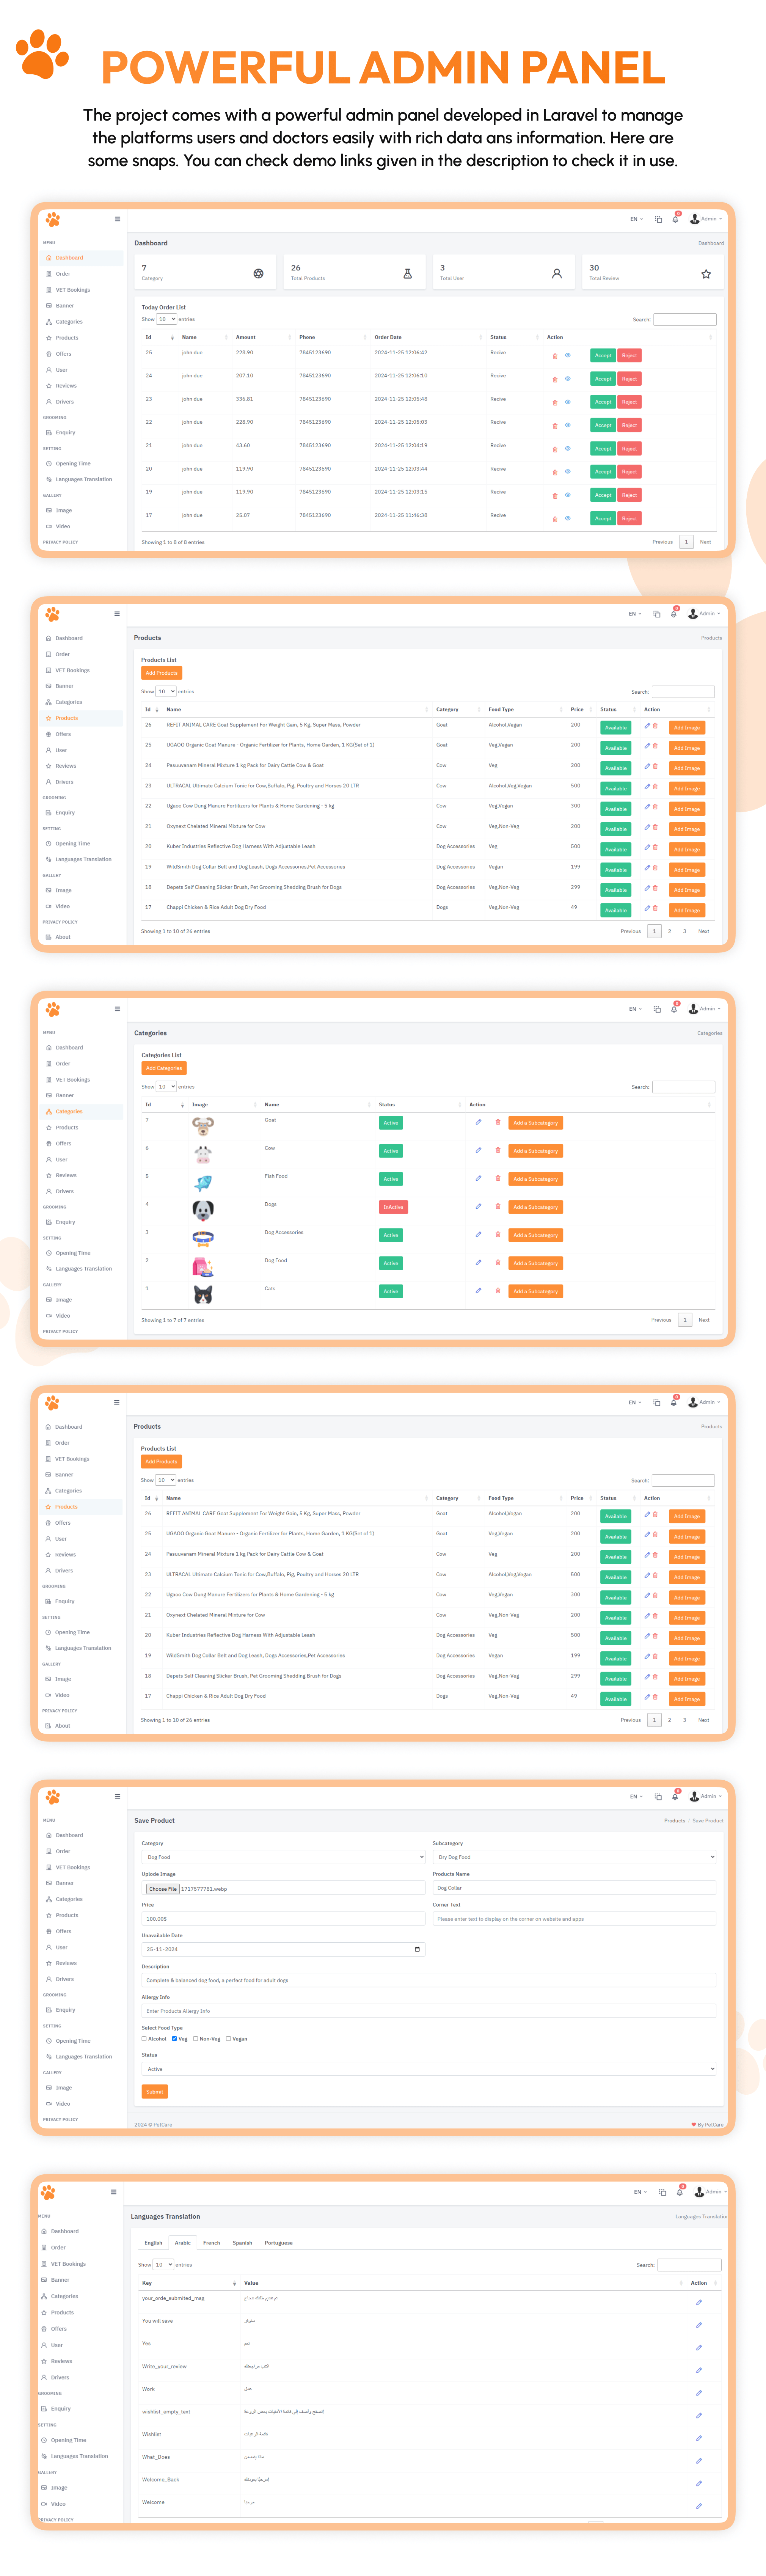766x2576 pixels.
Task: Click the paw logo in Dashboard panel sidebar
Action: click(x=53, y=219)
